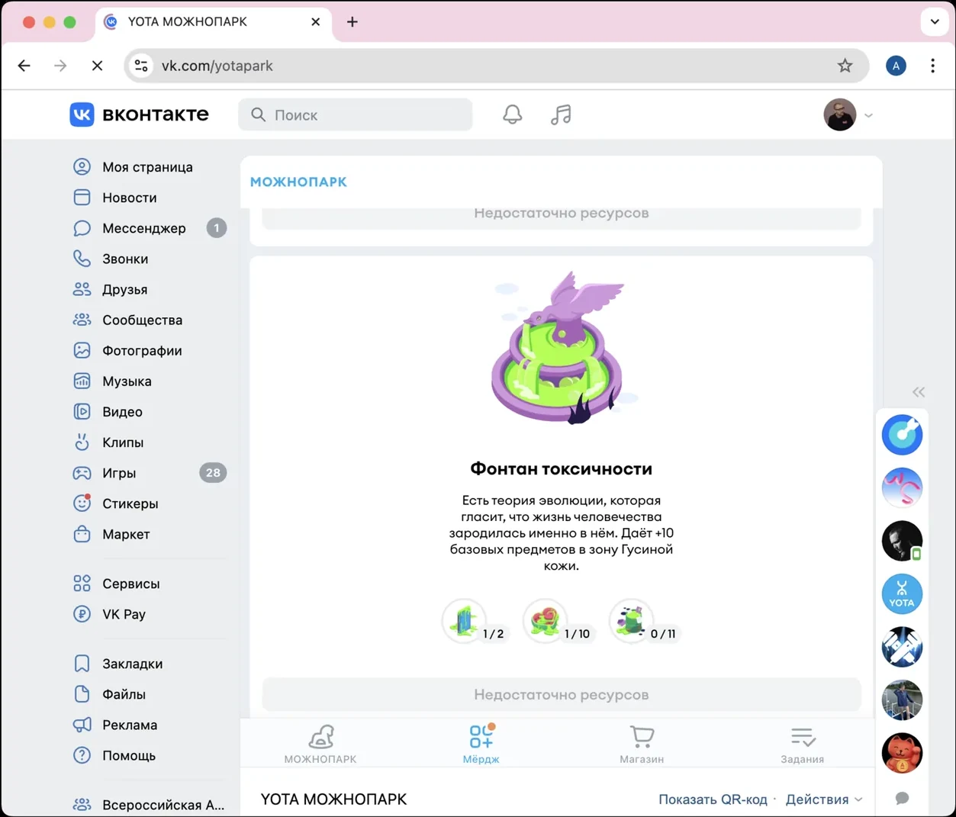
Task: Open Мессенджер chat icon
Action: pos(82,228)
